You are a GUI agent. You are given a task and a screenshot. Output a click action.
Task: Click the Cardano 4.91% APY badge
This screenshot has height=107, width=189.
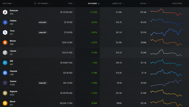(43, 22)
